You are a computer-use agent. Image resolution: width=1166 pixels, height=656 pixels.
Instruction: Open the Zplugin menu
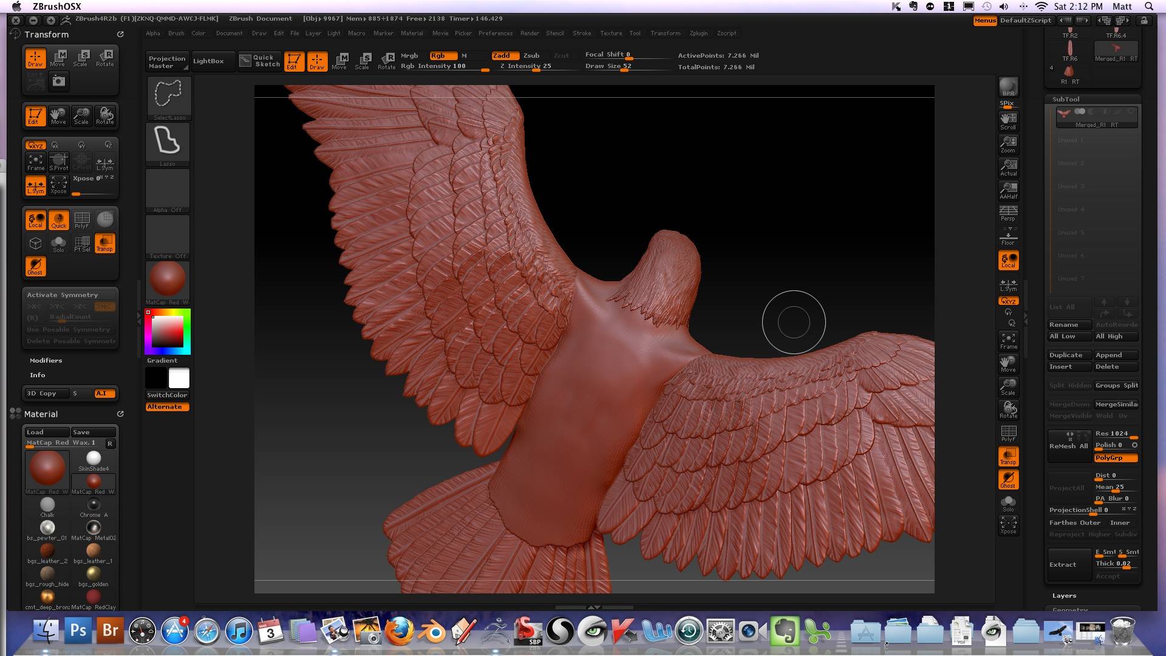pyautogui.click(x=698, y=33)
